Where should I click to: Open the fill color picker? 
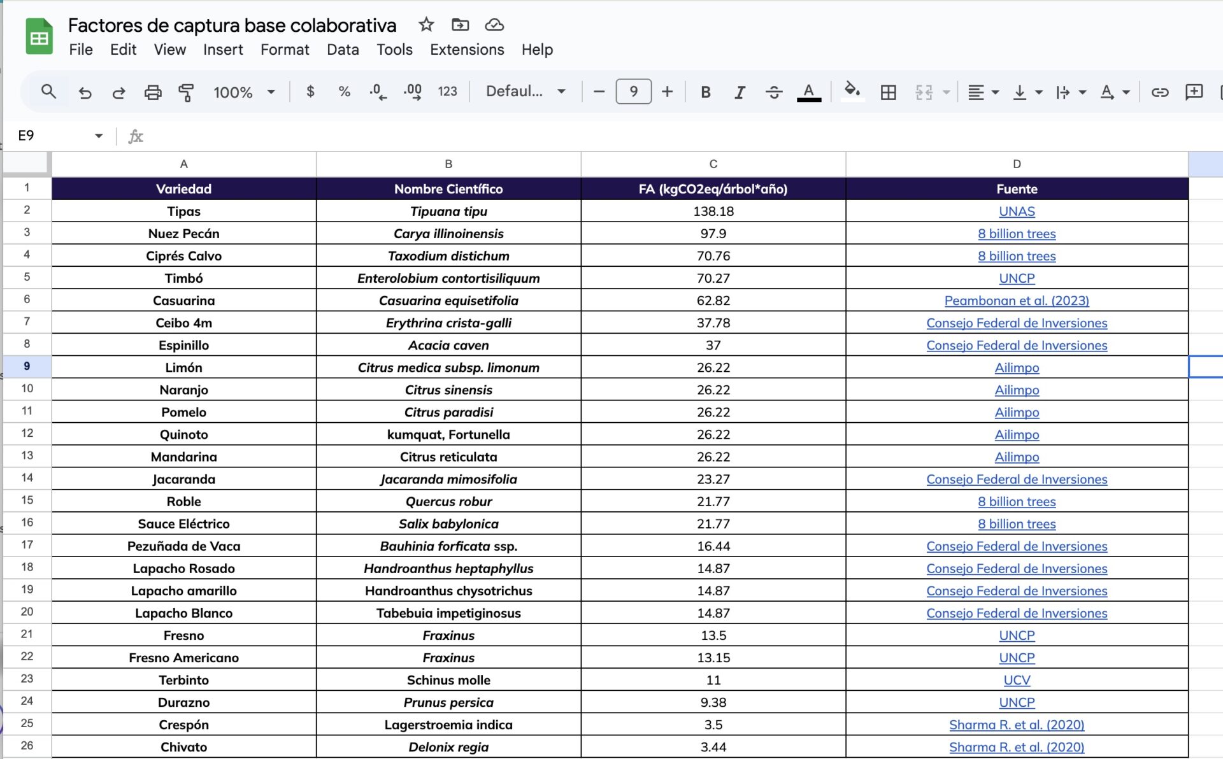pyautogui.click(x=852, y=91)
